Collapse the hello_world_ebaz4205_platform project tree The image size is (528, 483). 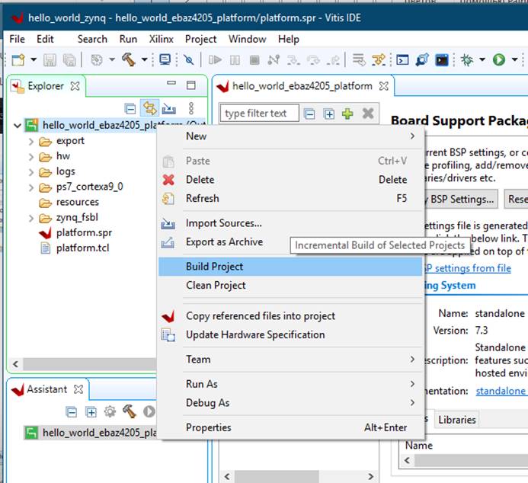click(17, 125)
